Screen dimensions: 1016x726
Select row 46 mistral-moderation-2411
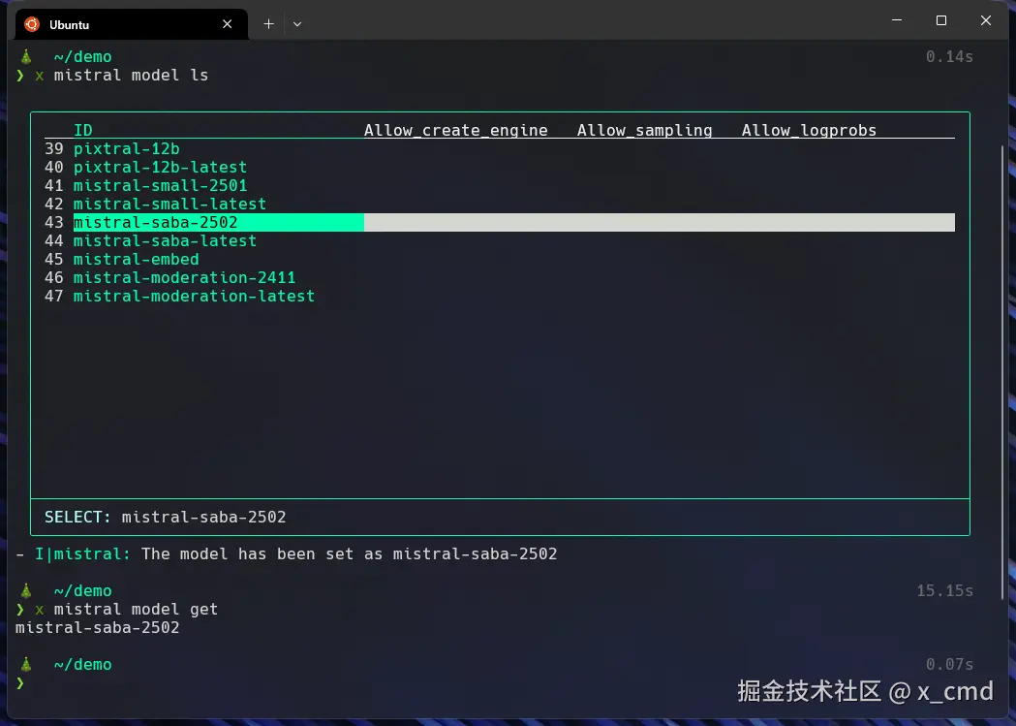click(500, 278)
